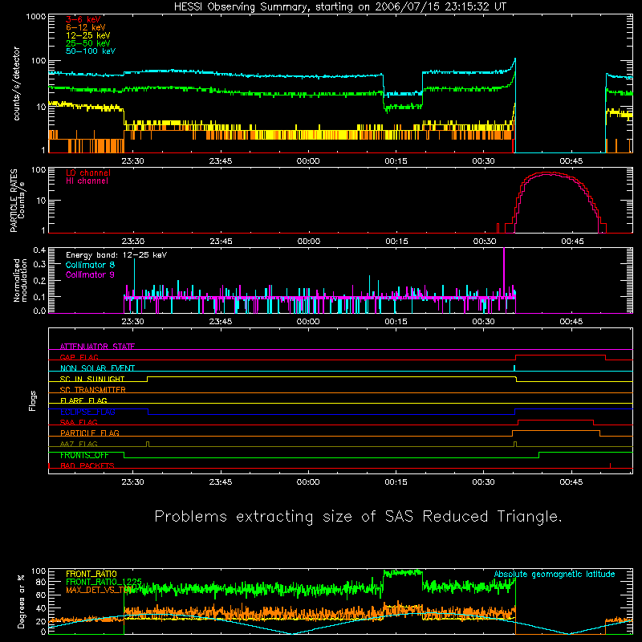
Task: Click the SAA_FLAG label
Action: pos(79,422)
